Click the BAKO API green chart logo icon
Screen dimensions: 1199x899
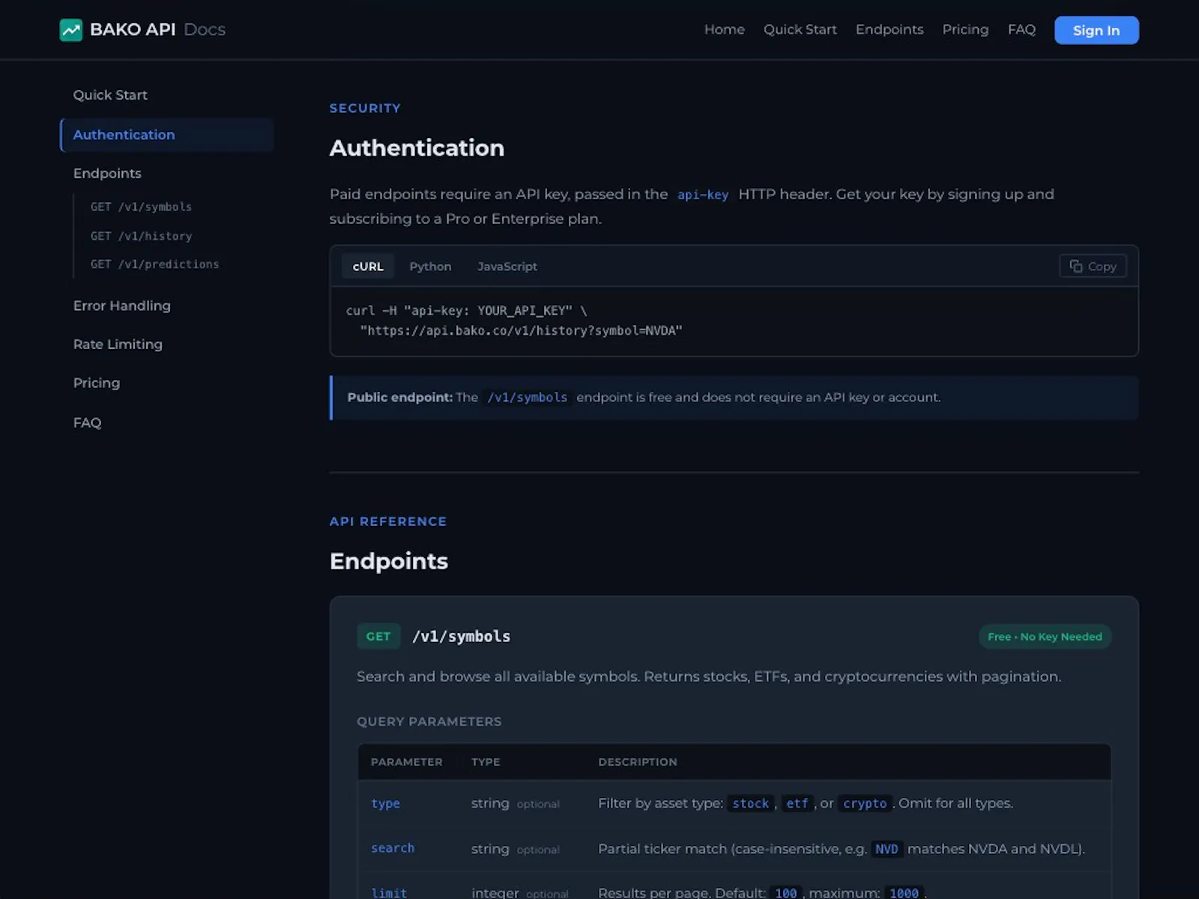[x=71, y=30]
